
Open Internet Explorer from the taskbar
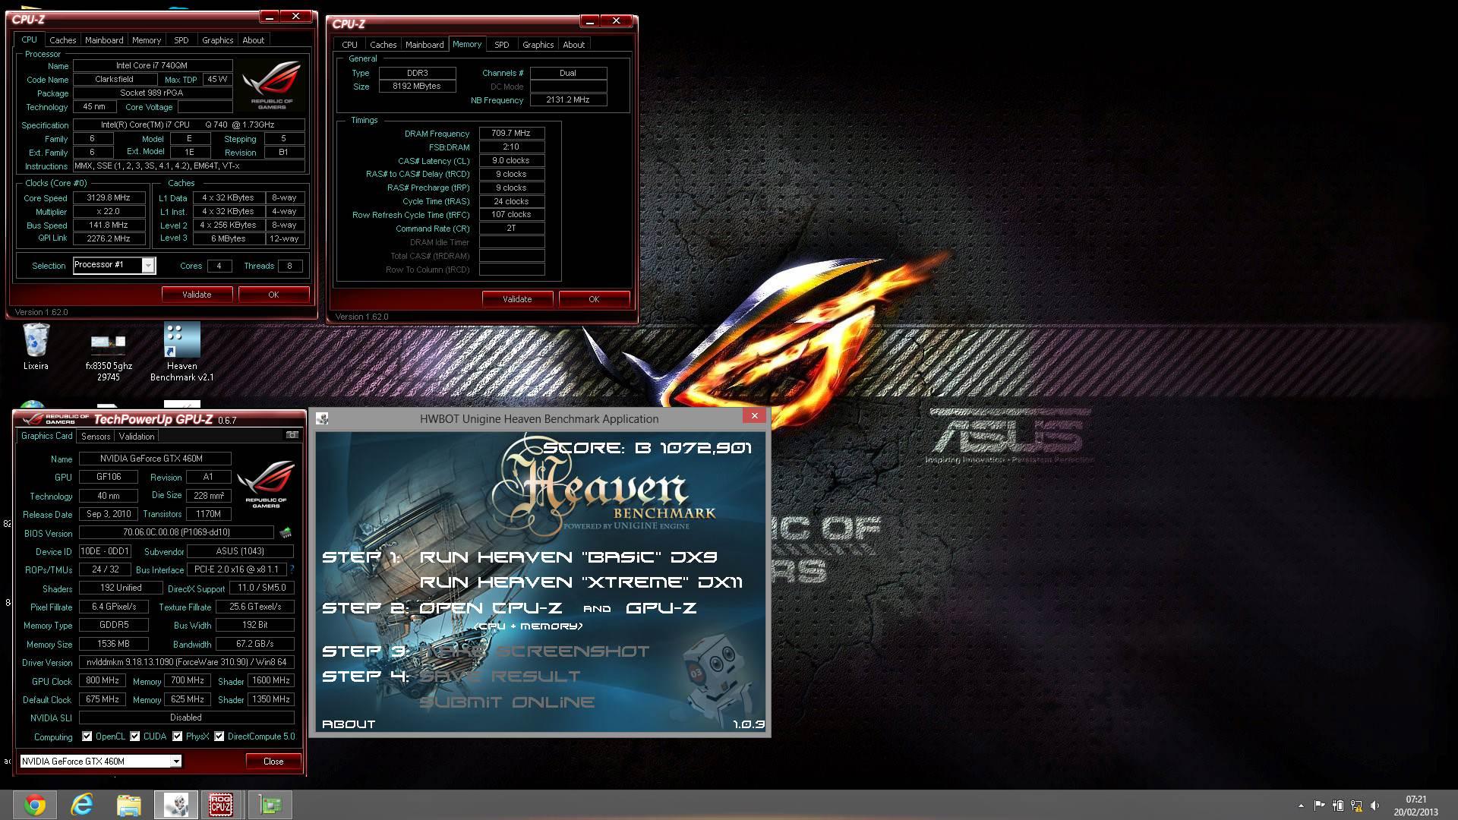[82, 805]
